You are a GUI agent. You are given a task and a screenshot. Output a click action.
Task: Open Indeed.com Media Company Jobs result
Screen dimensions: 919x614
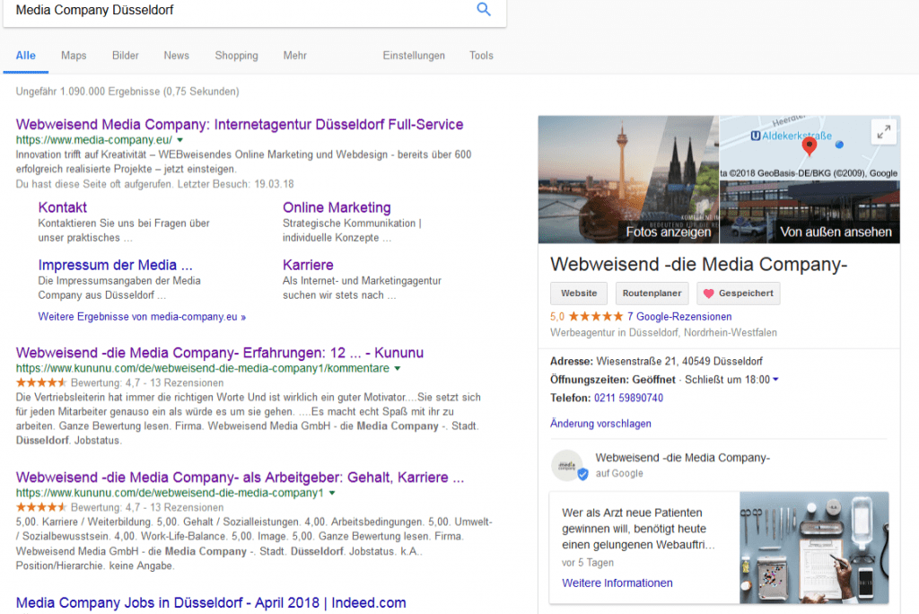[x=210, y=603]
